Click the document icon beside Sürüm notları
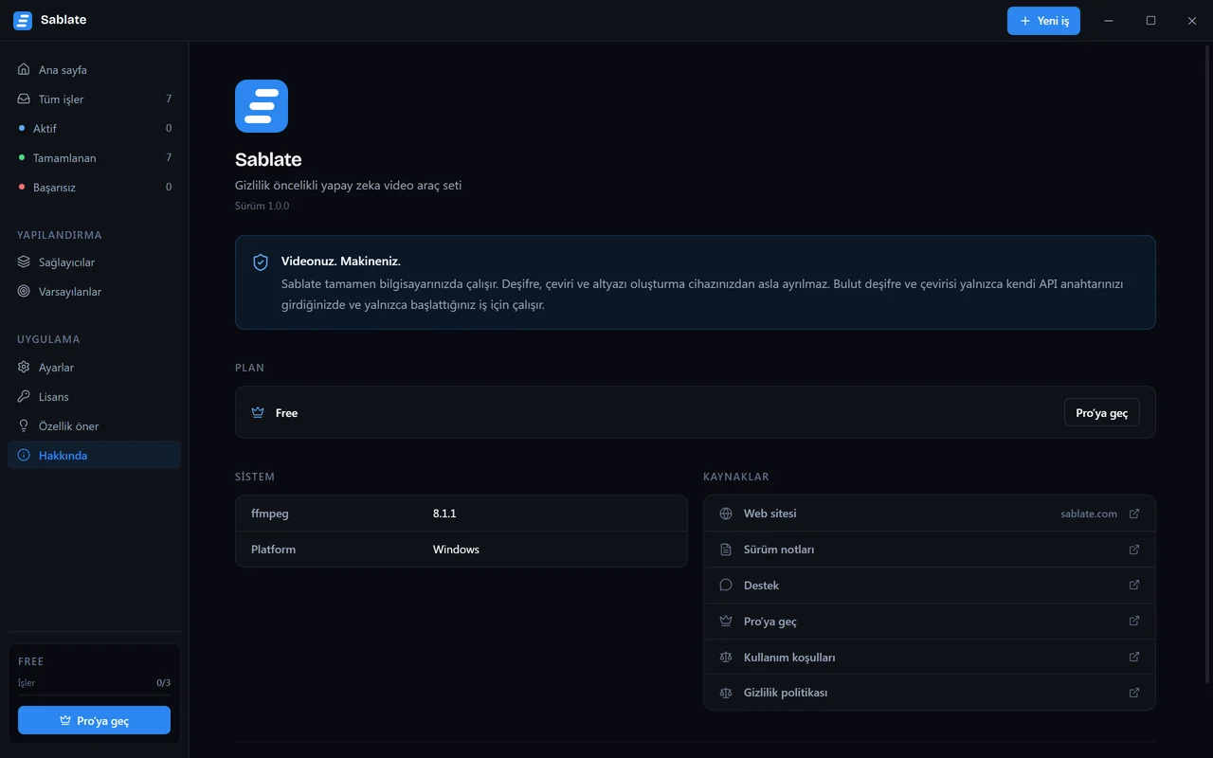1213x758 pixels. click(x=726, y=550)
